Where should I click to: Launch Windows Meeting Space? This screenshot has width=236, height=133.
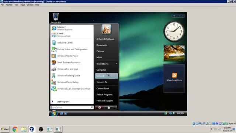[72, 75]
